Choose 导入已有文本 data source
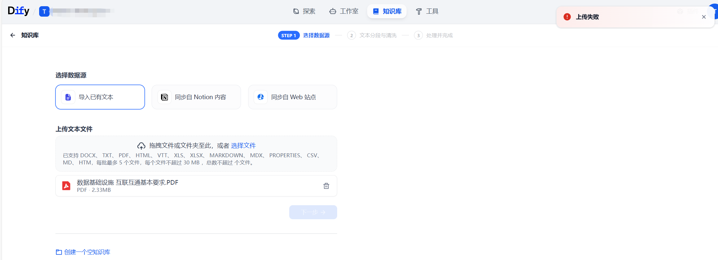Image resolution: width=718 pixels, height=260 pixels. pos(100,97)
